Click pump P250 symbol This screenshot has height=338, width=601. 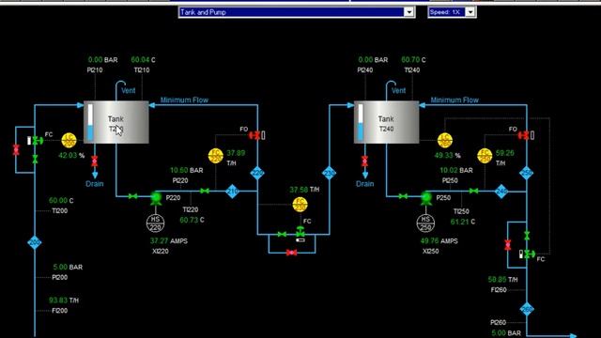[425, 198]
